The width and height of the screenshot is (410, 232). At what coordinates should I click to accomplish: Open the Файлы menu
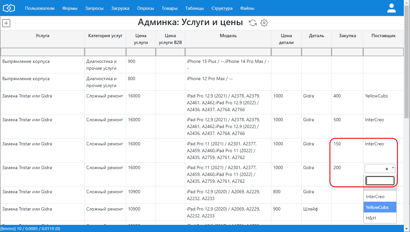click(247, 8)
